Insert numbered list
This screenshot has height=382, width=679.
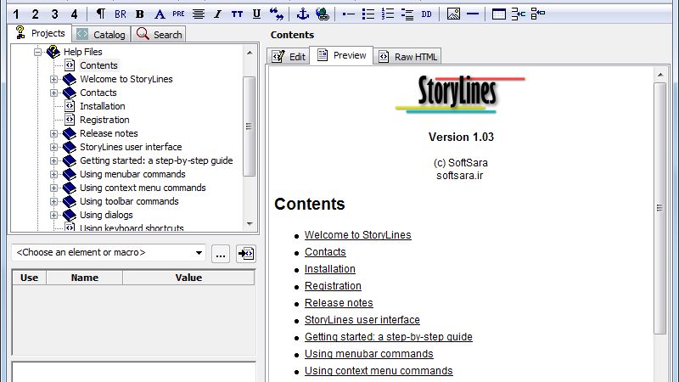388,14
